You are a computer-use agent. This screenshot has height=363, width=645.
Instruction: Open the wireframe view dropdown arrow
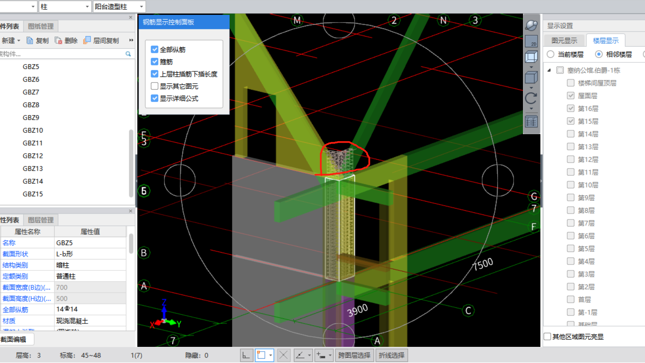click(531, 67)
